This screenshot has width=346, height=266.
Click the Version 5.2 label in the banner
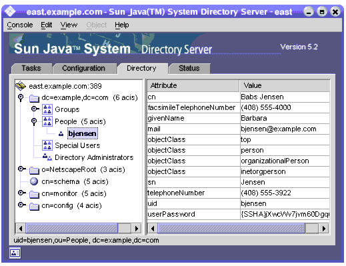pyautogui.click(x=299, y=47)
